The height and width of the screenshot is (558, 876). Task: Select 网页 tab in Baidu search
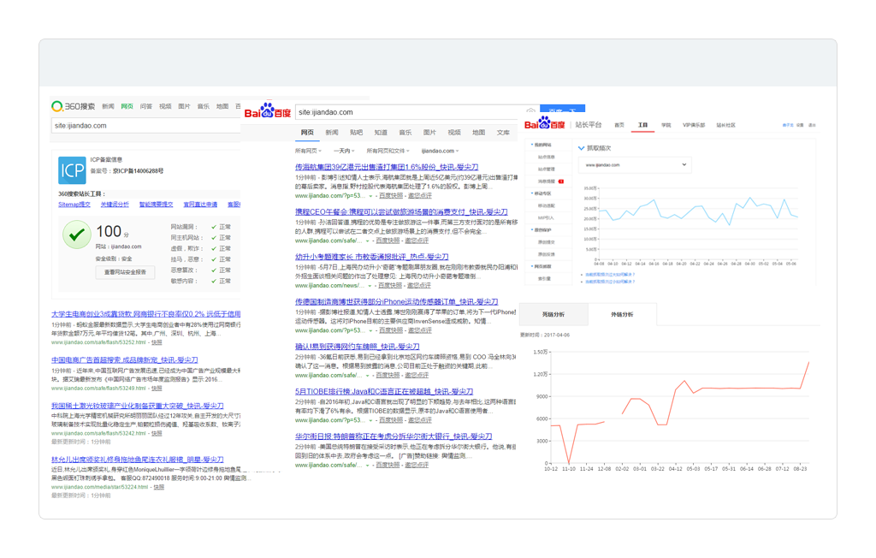click(307, 133)
